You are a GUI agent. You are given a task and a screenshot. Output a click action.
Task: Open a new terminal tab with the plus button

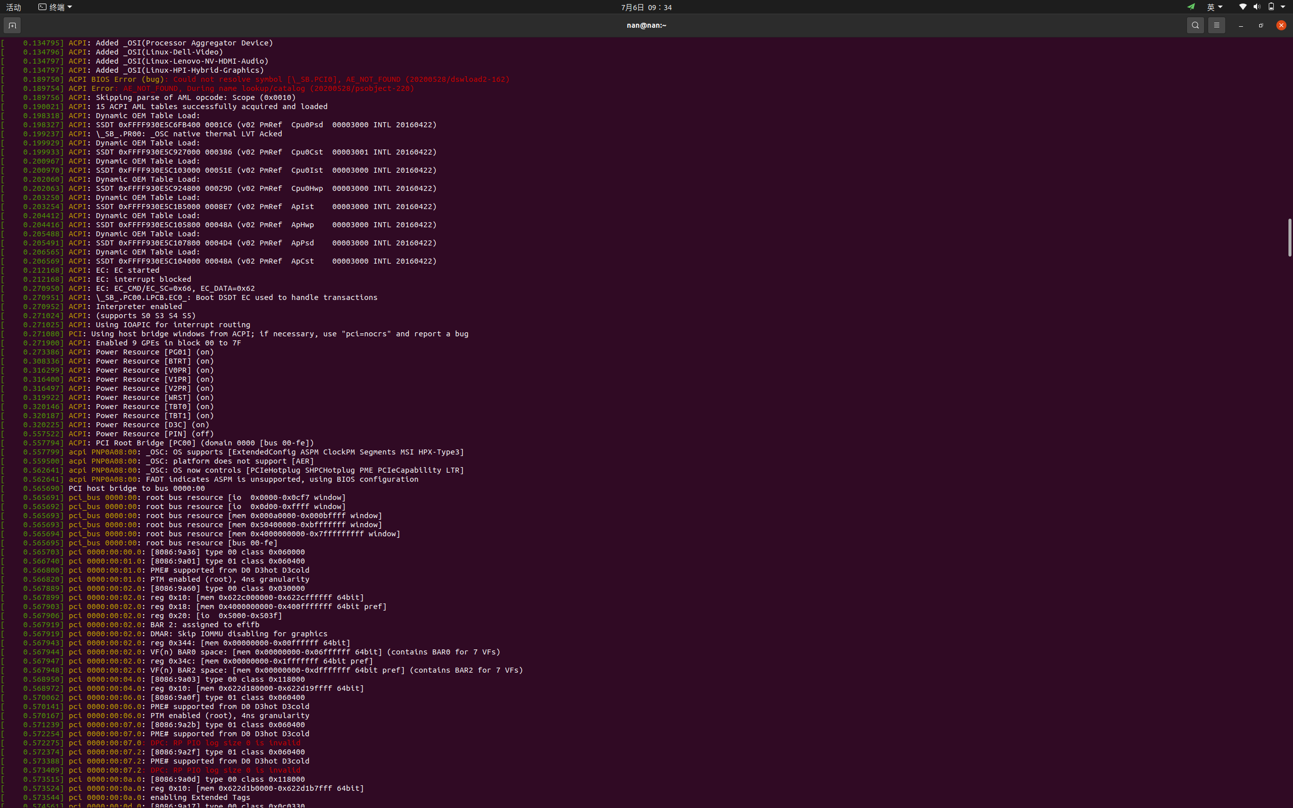pos(12,25)
